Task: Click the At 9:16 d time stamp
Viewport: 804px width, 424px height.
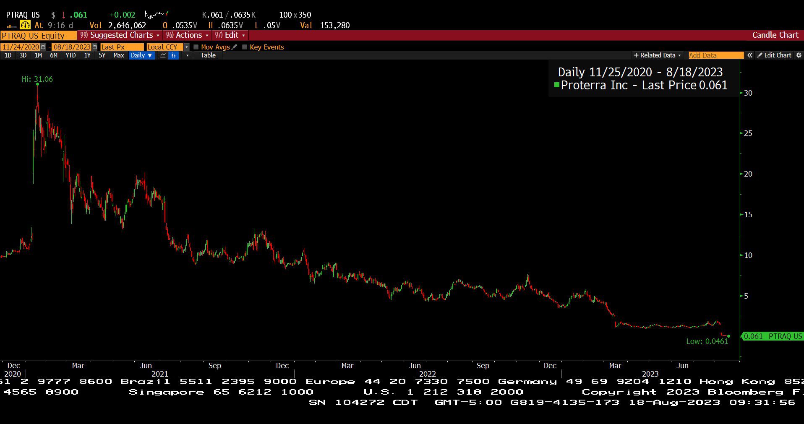Action: pyautogui.click(x=54, y=25)
